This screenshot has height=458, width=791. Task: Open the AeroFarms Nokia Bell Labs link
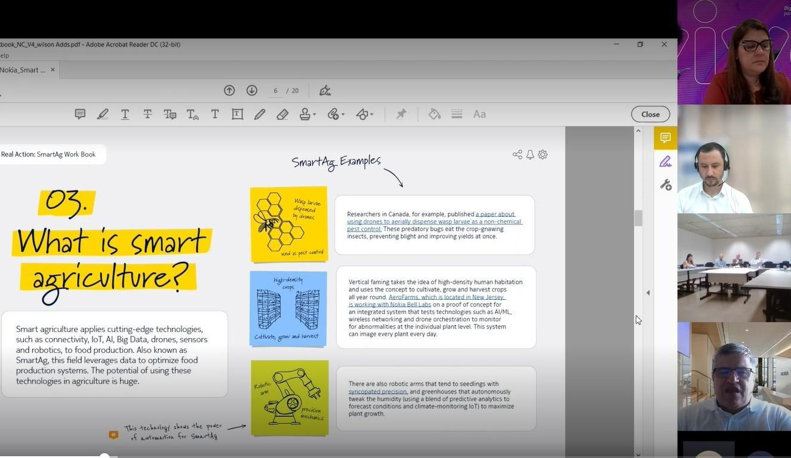(x=447, y=297)
